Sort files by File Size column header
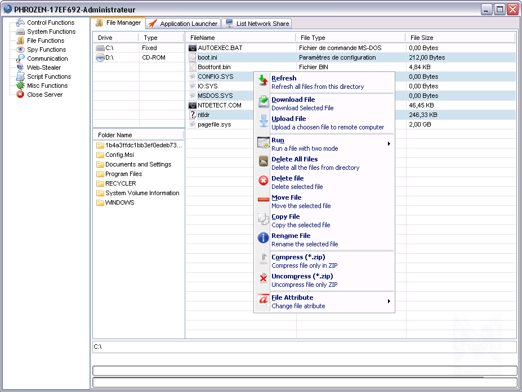 (422, 38)
